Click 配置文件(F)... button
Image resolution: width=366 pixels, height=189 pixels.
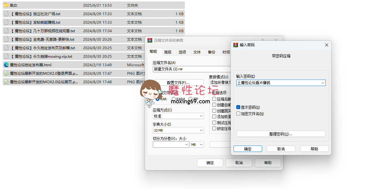coord(178,83)
